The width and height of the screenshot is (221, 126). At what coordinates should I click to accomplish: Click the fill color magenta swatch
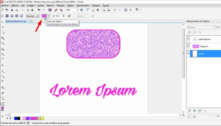pos(44,16)
